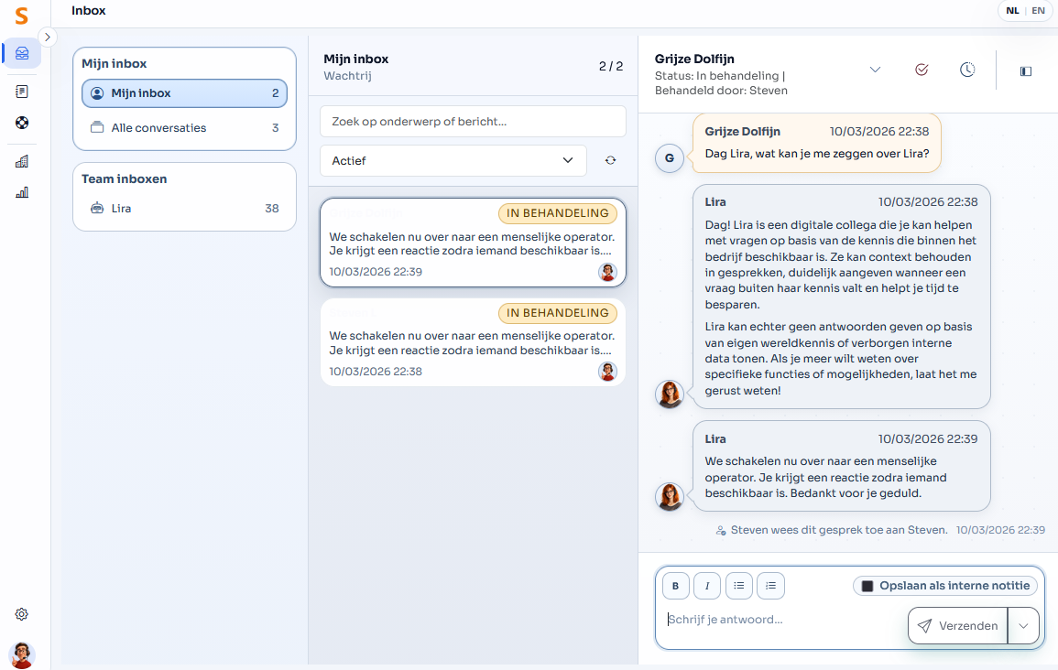Select the reports chart icon in the sidebar

coord(21,192)
